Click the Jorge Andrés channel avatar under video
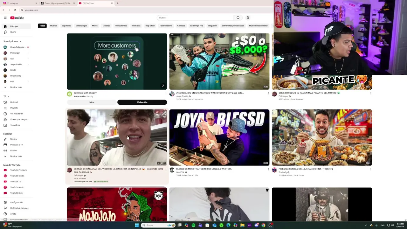 [x=172, y=94]
